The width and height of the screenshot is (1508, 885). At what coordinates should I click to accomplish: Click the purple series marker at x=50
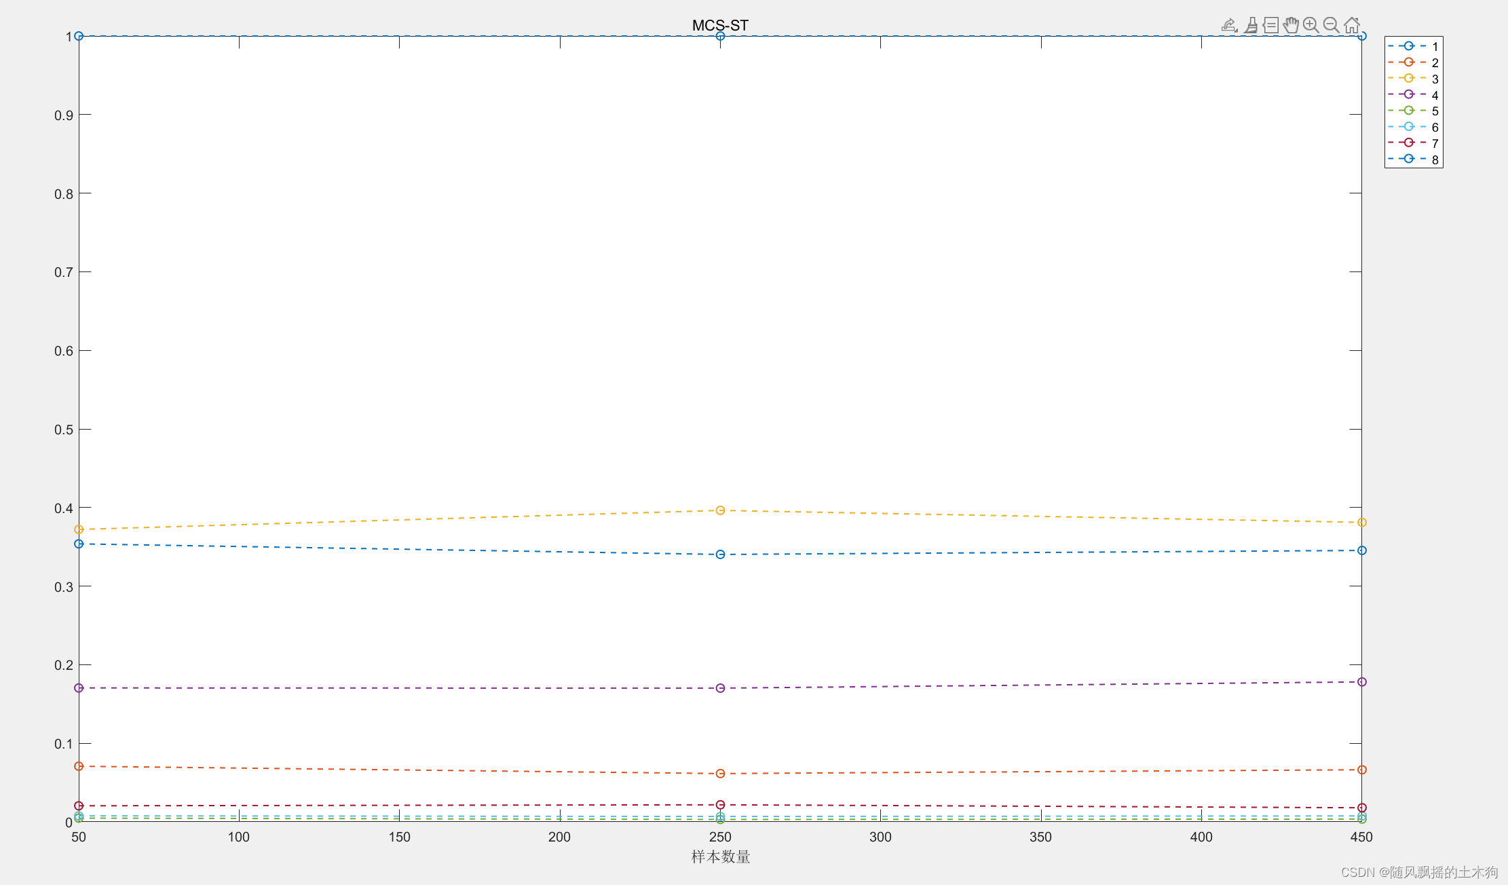click(79, 688)
